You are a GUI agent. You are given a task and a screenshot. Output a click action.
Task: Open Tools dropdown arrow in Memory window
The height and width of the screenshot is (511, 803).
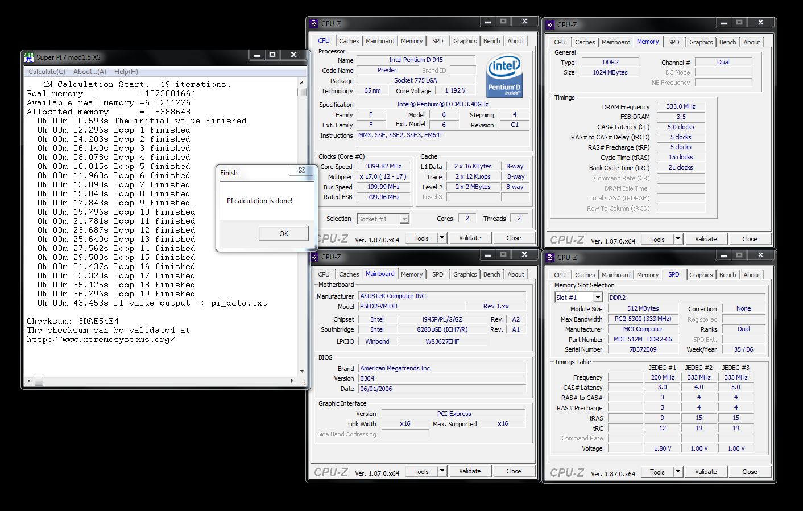[678, 239]
